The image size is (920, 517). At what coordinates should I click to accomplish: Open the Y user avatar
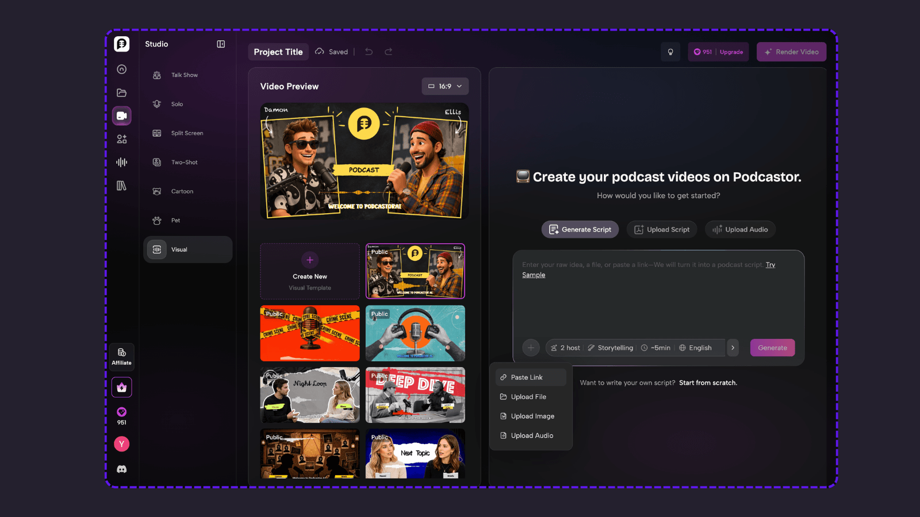pos(121,444)
